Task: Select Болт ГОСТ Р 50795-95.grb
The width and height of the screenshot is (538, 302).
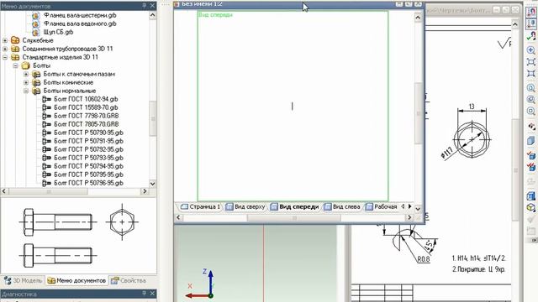Action: (88, 174)
